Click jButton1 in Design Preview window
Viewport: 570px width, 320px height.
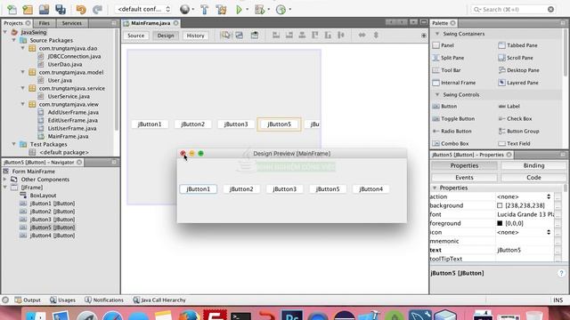pos(198,189)
